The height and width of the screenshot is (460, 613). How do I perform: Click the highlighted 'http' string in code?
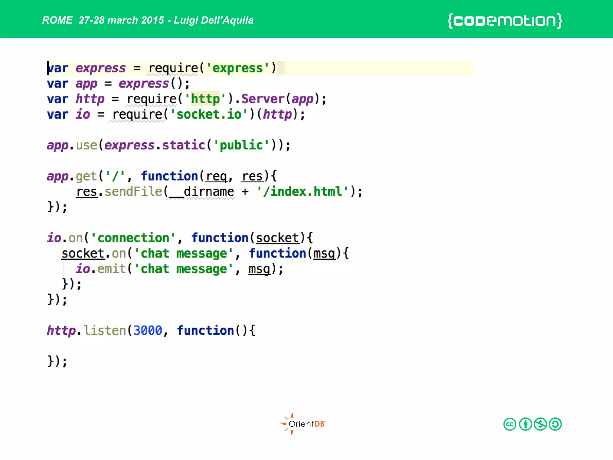click(205, 99)
